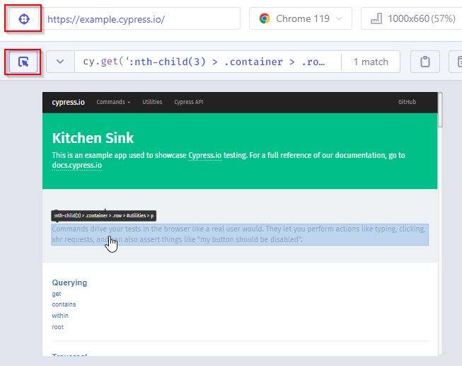Activate the element picker arrow button

23,62
